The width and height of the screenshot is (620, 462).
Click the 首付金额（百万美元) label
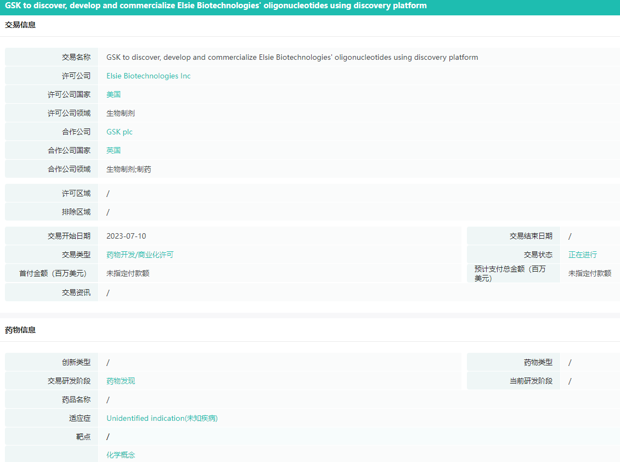tap(53, 273)
